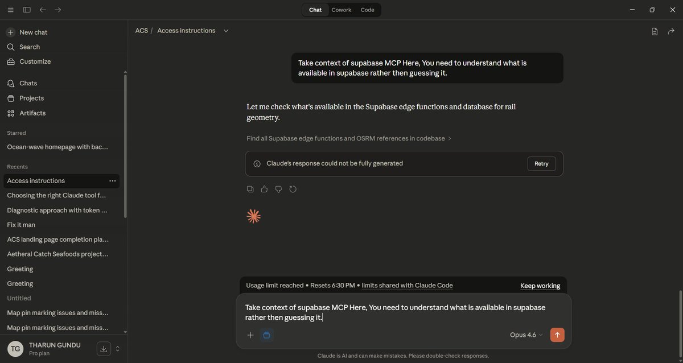Click the share arrow icon
This screenshot has width=683, height=363.
(x=671, y=31)
